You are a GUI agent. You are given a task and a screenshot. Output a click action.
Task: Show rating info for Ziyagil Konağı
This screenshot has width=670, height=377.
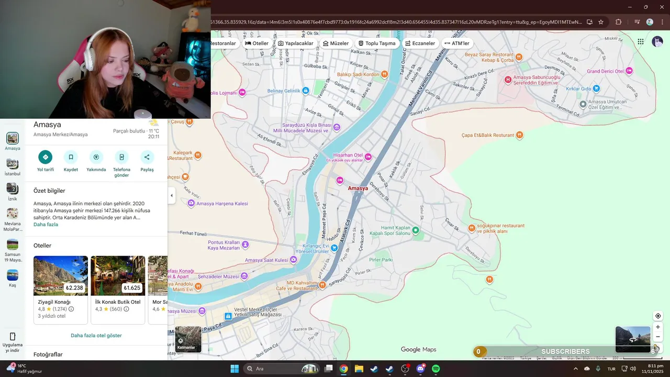click(71, 309)
